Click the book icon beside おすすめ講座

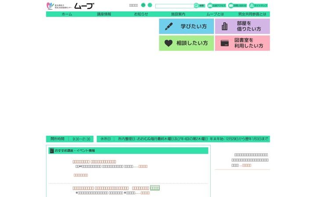coord(52,151)
